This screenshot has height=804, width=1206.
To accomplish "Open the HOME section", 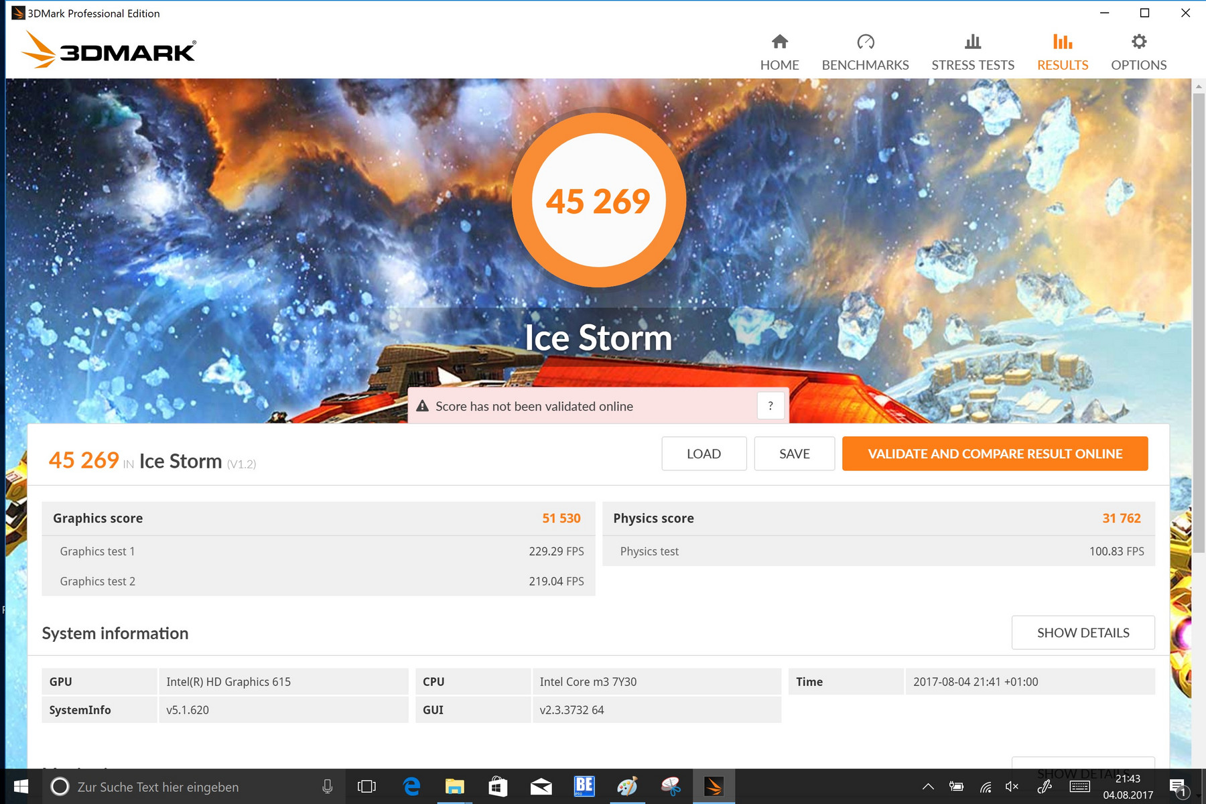I will tap(779, 52).
